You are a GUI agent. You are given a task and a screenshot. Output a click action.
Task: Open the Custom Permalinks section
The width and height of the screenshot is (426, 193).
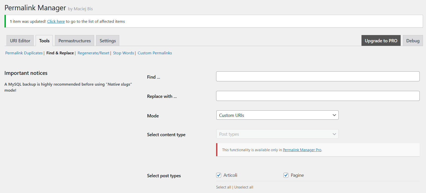(155, 53)
